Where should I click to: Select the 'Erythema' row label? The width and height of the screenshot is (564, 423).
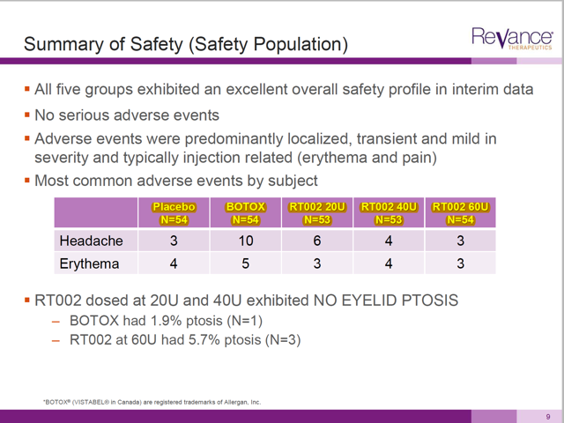click(x=89, y=263)
